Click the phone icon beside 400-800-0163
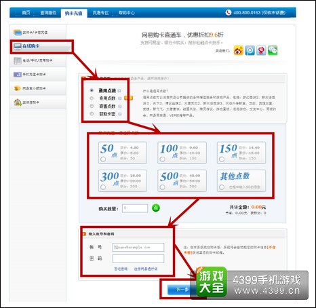 229,12
